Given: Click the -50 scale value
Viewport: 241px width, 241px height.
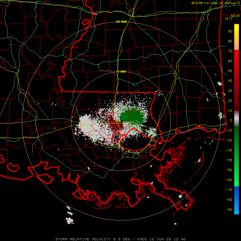Looking at the screenshot, I should click(x=229, y=170).
